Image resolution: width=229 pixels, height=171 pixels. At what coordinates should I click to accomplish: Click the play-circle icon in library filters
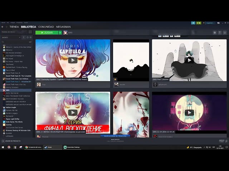pos(30,37)
